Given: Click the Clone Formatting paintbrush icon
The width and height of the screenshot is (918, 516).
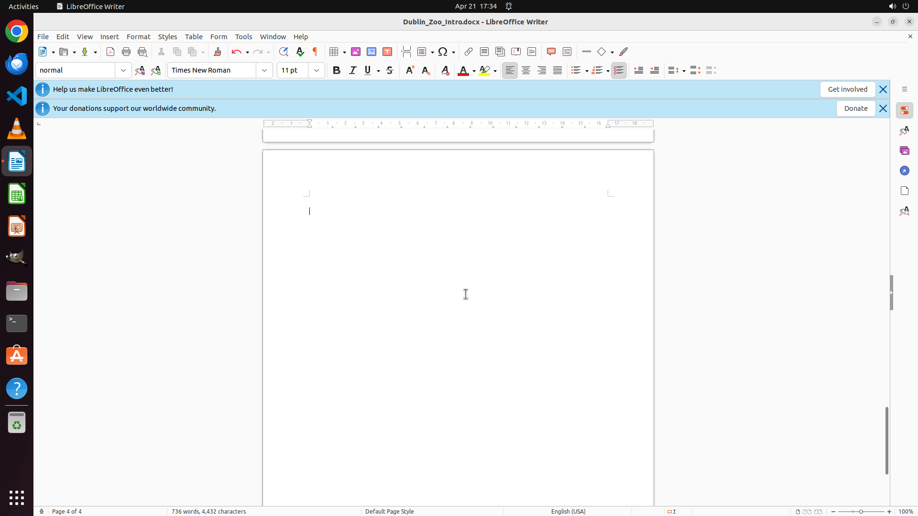Looking at the screenshot, I should coord(218,52).
